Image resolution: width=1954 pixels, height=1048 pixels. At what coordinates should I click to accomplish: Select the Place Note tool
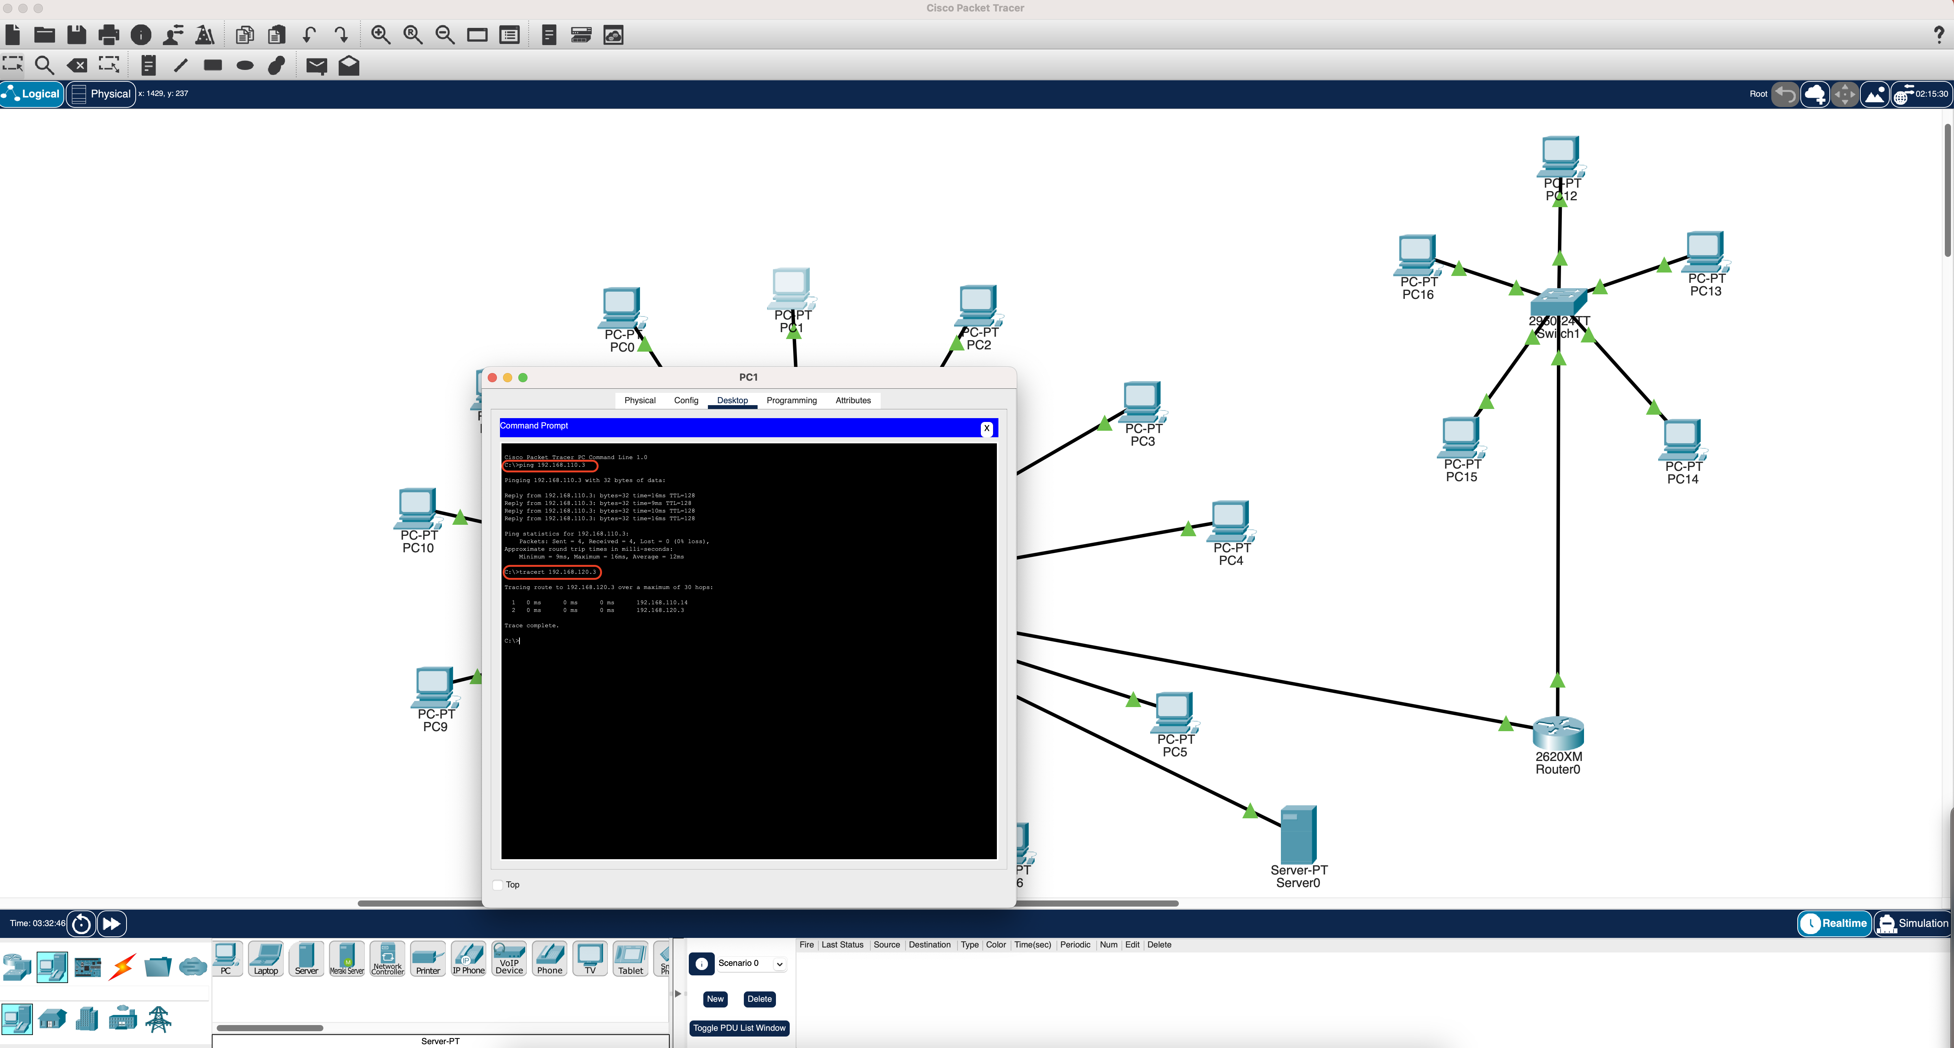[x=149, y=65]
